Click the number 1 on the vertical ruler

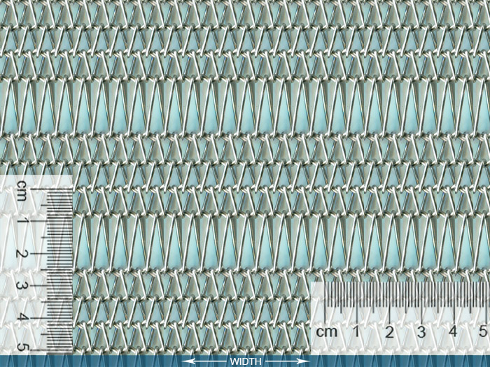tap(22, 221)
